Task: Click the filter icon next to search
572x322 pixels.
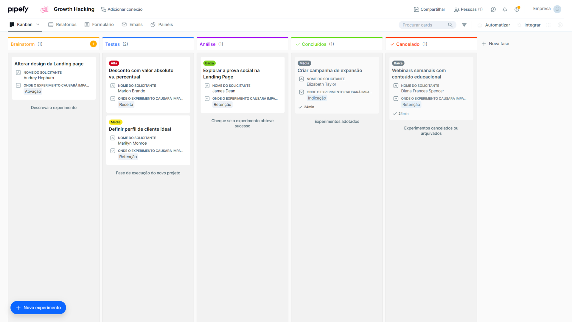Action: point(464,25)
